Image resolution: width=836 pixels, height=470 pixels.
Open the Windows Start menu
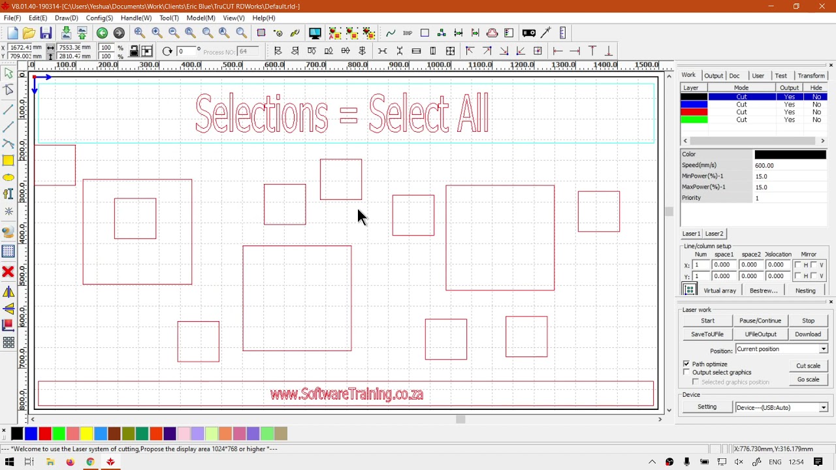(x=9, y=462)
